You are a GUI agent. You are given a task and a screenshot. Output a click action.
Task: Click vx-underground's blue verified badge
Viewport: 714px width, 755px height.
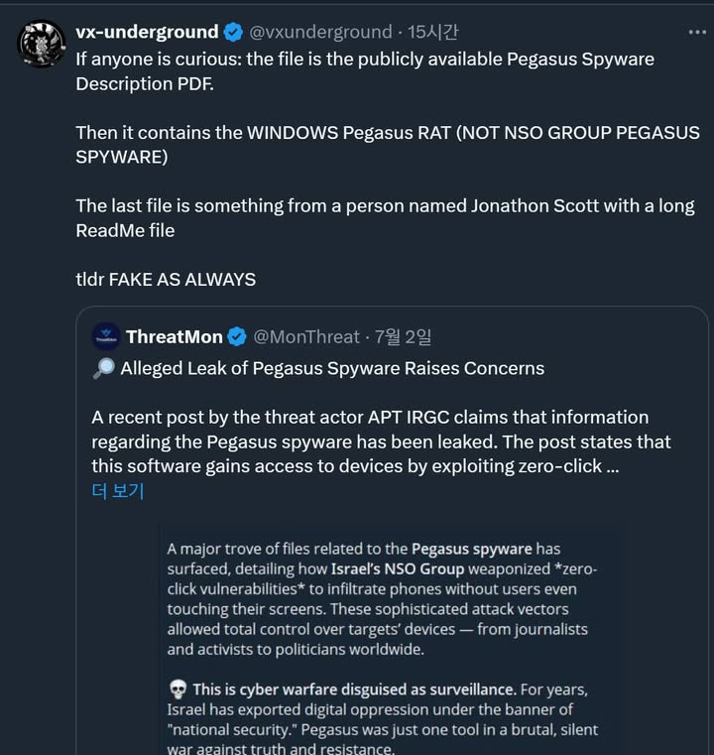[x=232, y=33]
